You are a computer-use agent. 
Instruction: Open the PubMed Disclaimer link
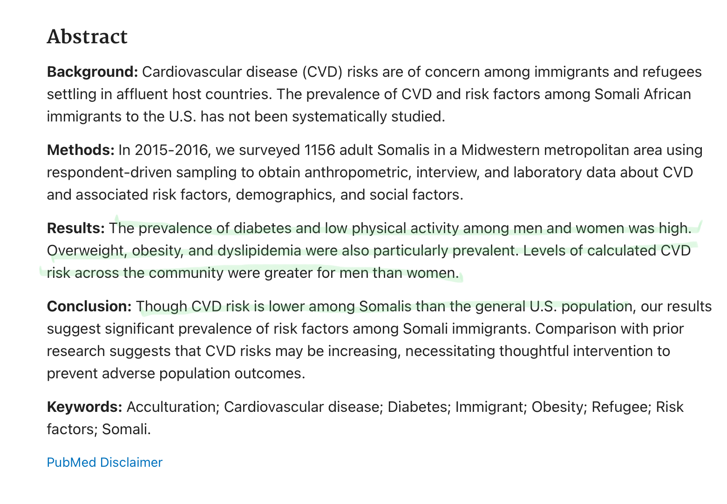(x=104, y=462)
